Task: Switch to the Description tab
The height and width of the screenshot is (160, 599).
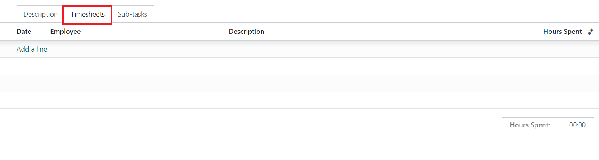Action: click(40, 14)
